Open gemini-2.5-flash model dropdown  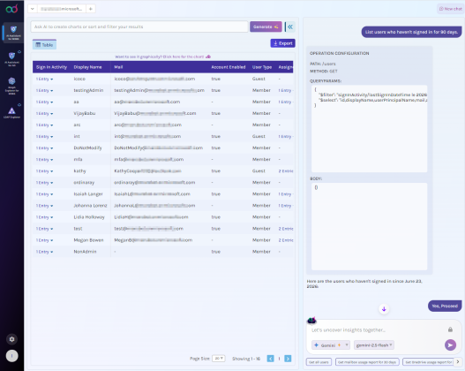374,345
